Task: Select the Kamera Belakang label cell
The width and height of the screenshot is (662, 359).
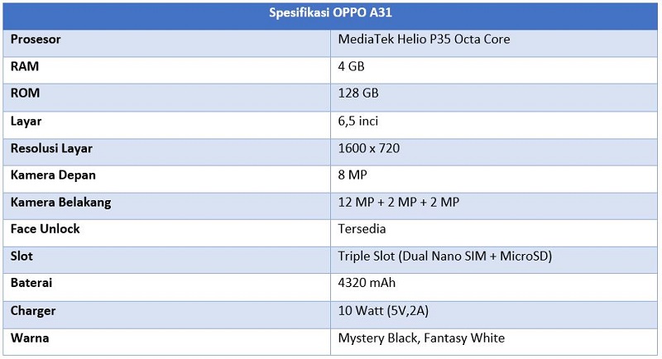Action: [x=60, y=203]
